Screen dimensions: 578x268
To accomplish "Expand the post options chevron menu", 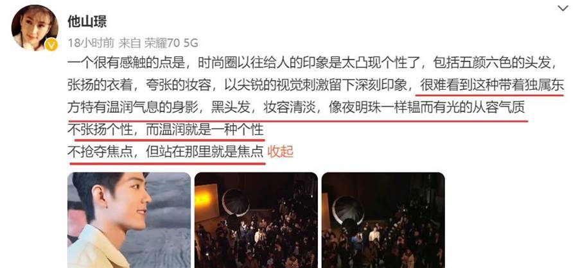I will (563, 8).
